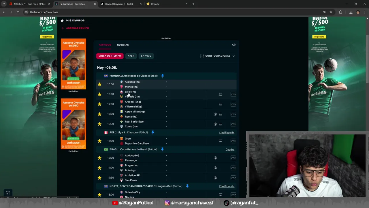369x208 pixels.
Task: Go back in browser history
Action: click(x=4, y=12)
